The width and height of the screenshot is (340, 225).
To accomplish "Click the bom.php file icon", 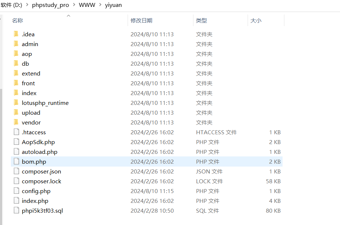I will pyautogui.click(x=16, y=161).
